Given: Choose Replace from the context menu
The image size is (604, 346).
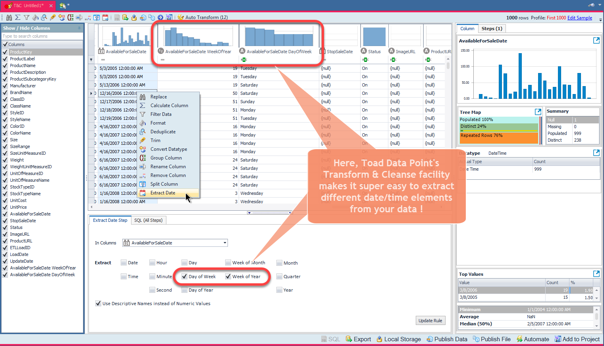Looking at the screenshot, I should [x=168, y=97].
